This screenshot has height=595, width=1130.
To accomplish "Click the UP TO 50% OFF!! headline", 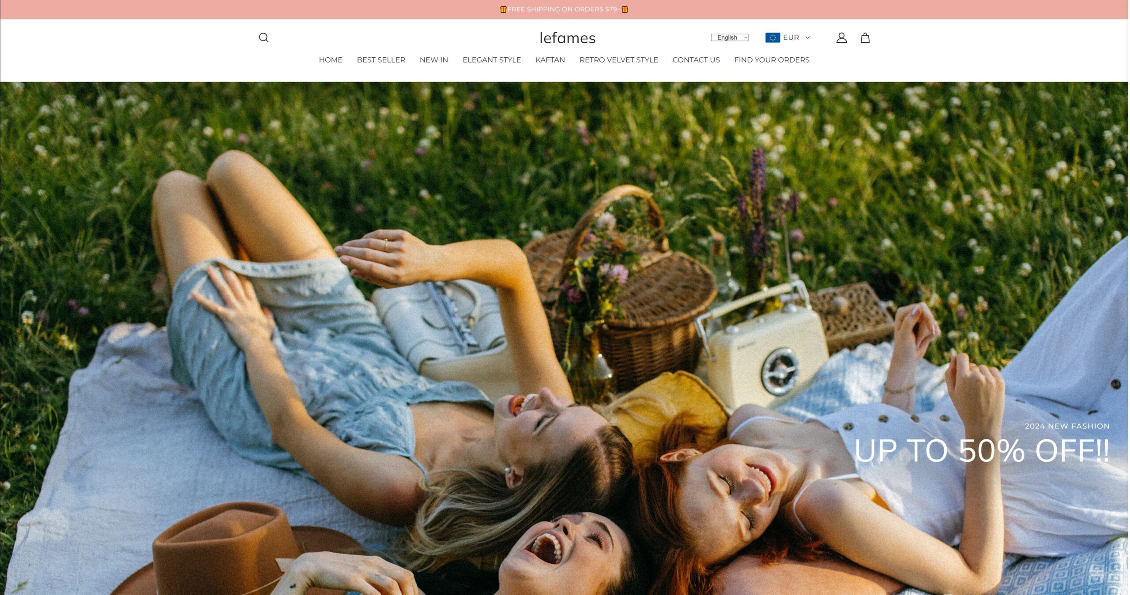I will [x=982, y=450].
